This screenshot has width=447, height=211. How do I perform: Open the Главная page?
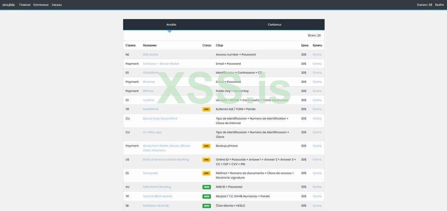(25, 5)
